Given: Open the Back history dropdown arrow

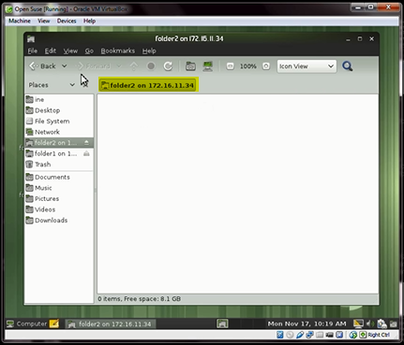Looking at the screenshot, I should pos(64,66).
